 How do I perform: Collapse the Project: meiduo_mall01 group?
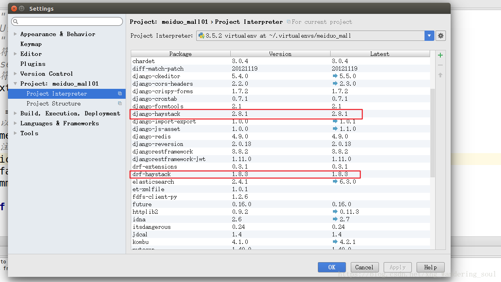[x=15, y=84]
